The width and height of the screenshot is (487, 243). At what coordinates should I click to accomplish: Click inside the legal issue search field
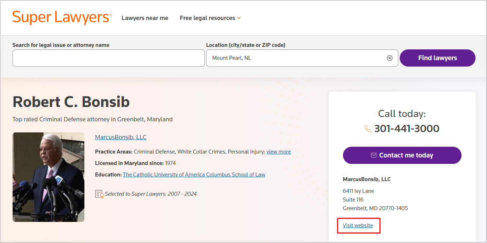click(108, 58)
